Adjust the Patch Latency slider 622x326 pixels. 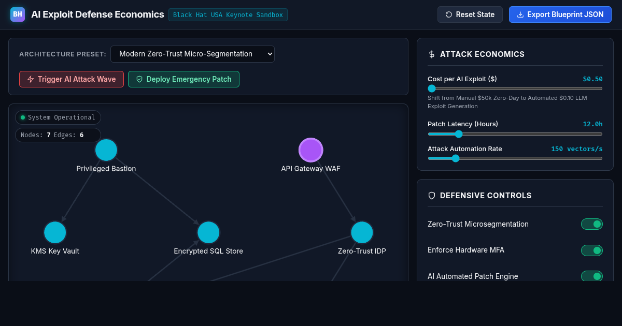point(515,134)
